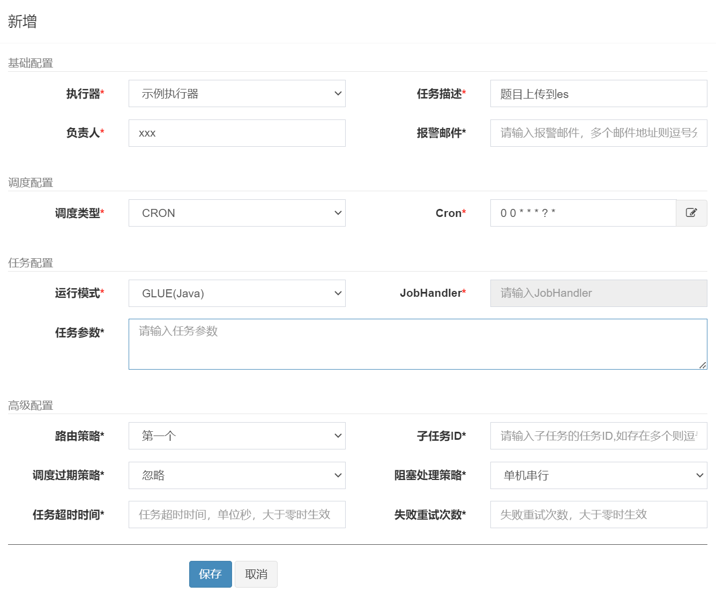Screen dimensions: 716x608
Task: Focus the 任务描述 input field
Action: pyautogui.click(x=598, y=94)
